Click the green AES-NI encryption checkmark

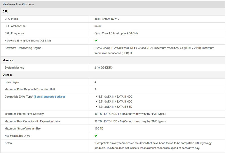point(96,41)
